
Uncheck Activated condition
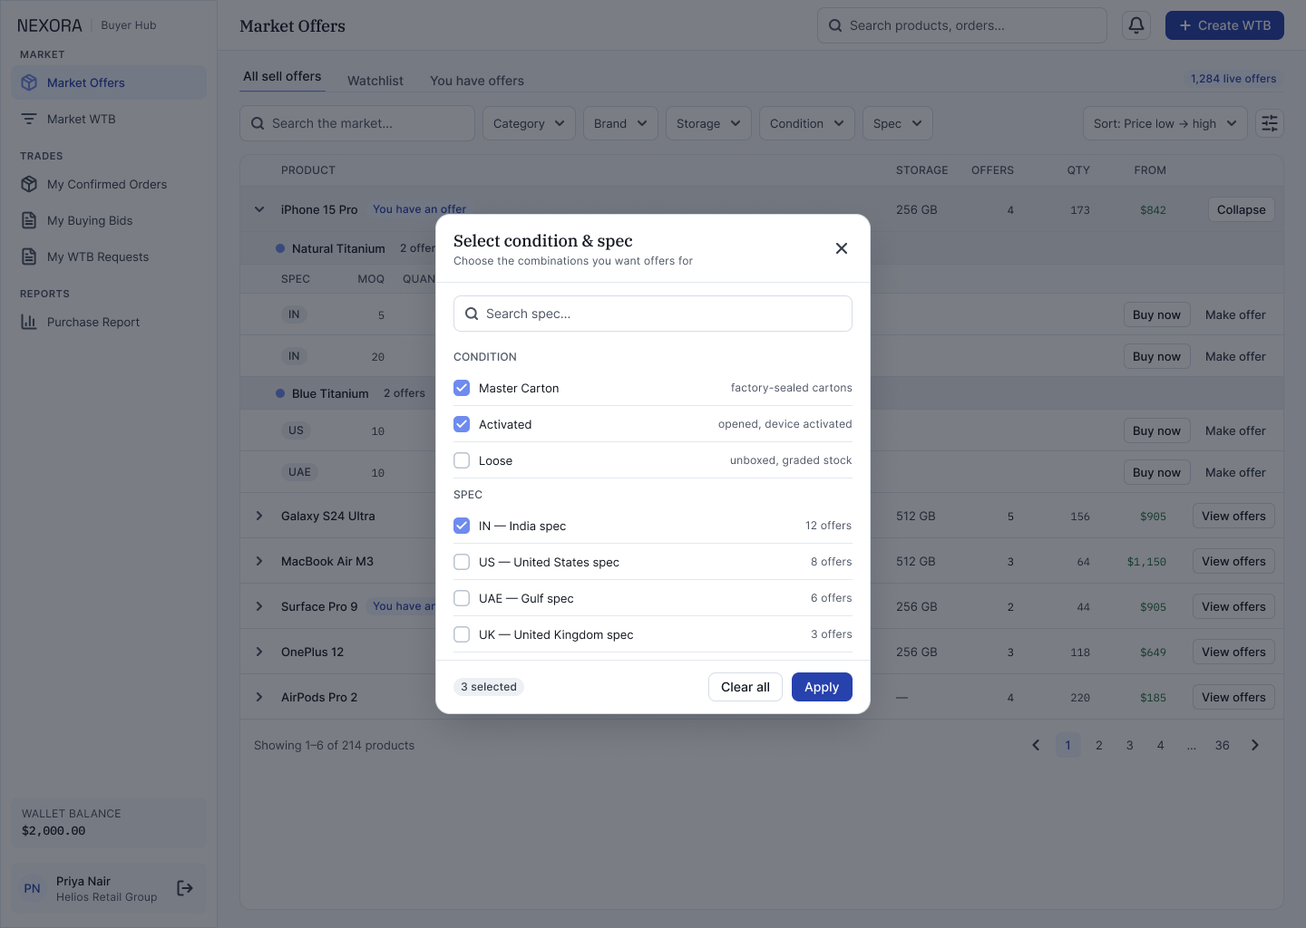click(462, 424)
